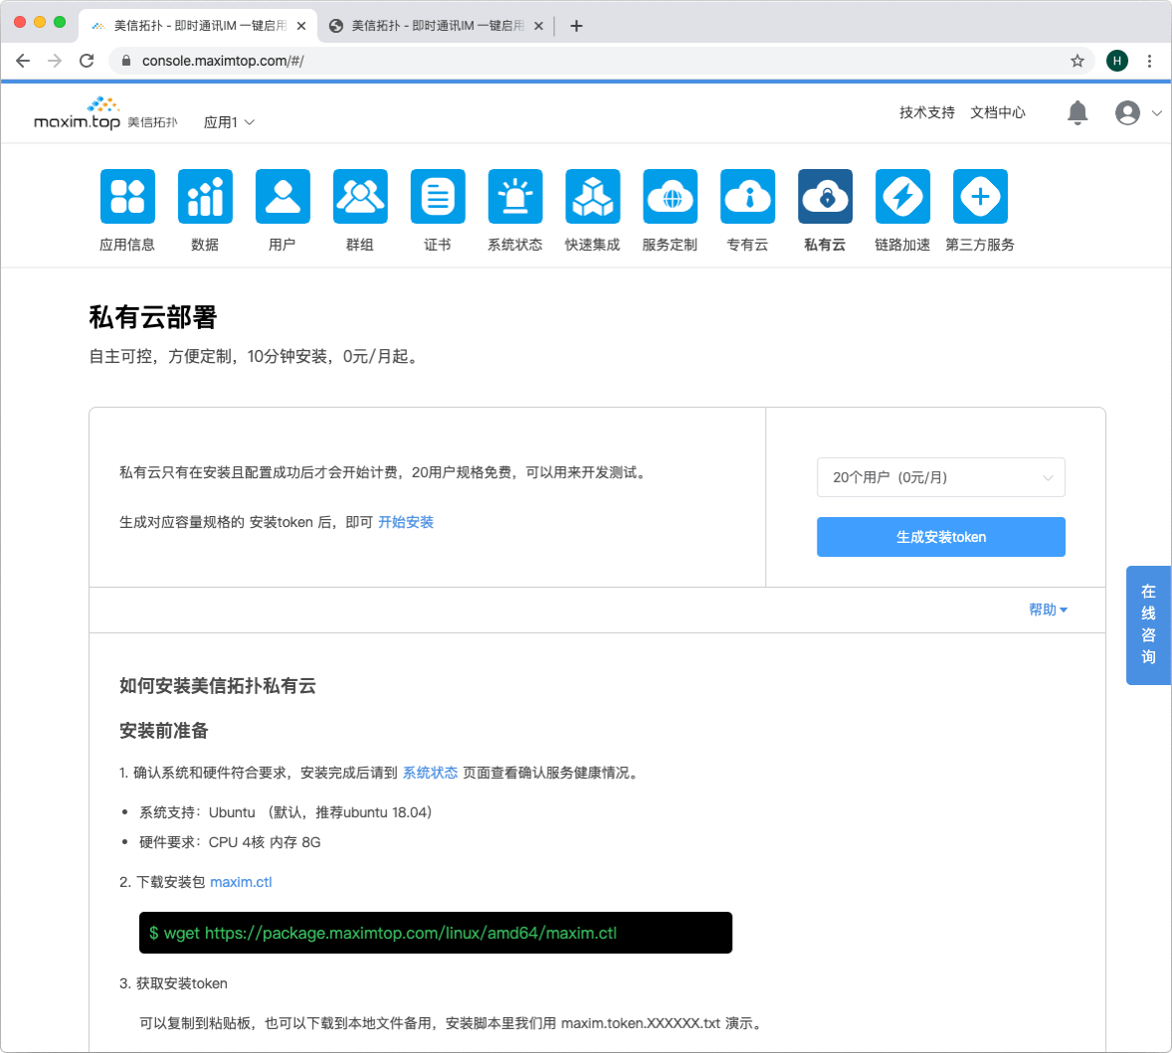Click the wget command code block

coord(436,933)
